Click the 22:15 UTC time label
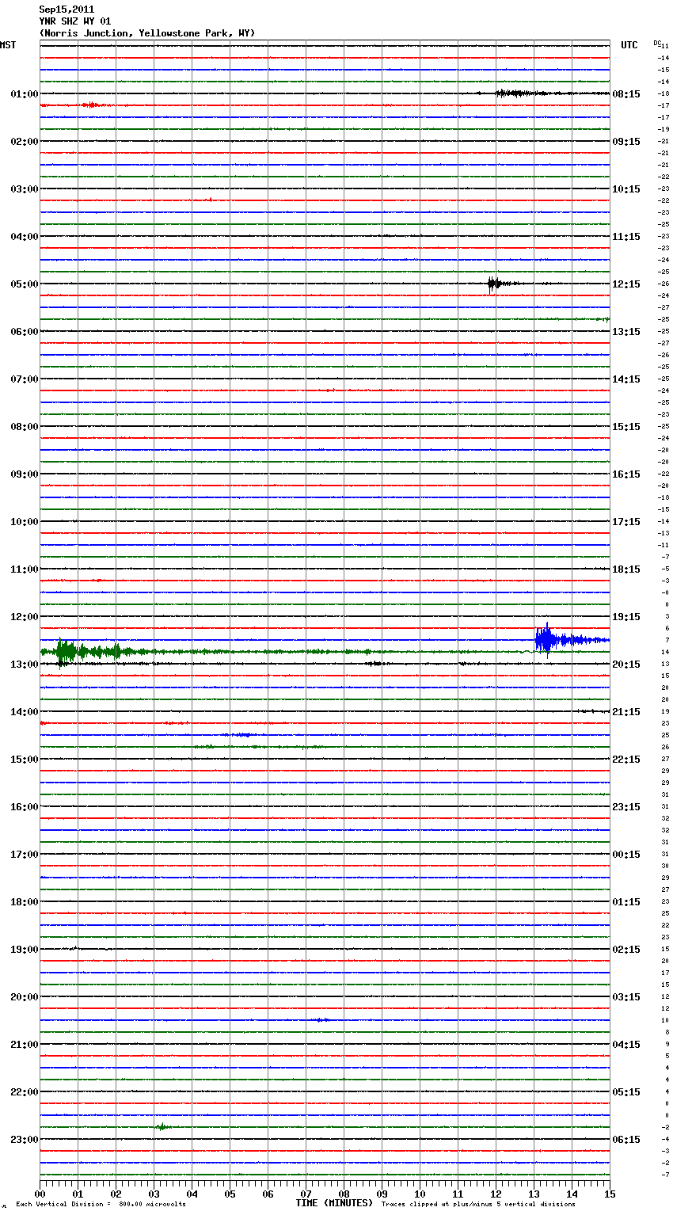 coord(626,760)
